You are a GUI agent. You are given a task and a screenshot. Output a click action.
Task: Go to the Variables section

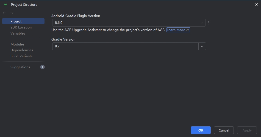click(x=18, y=33)
